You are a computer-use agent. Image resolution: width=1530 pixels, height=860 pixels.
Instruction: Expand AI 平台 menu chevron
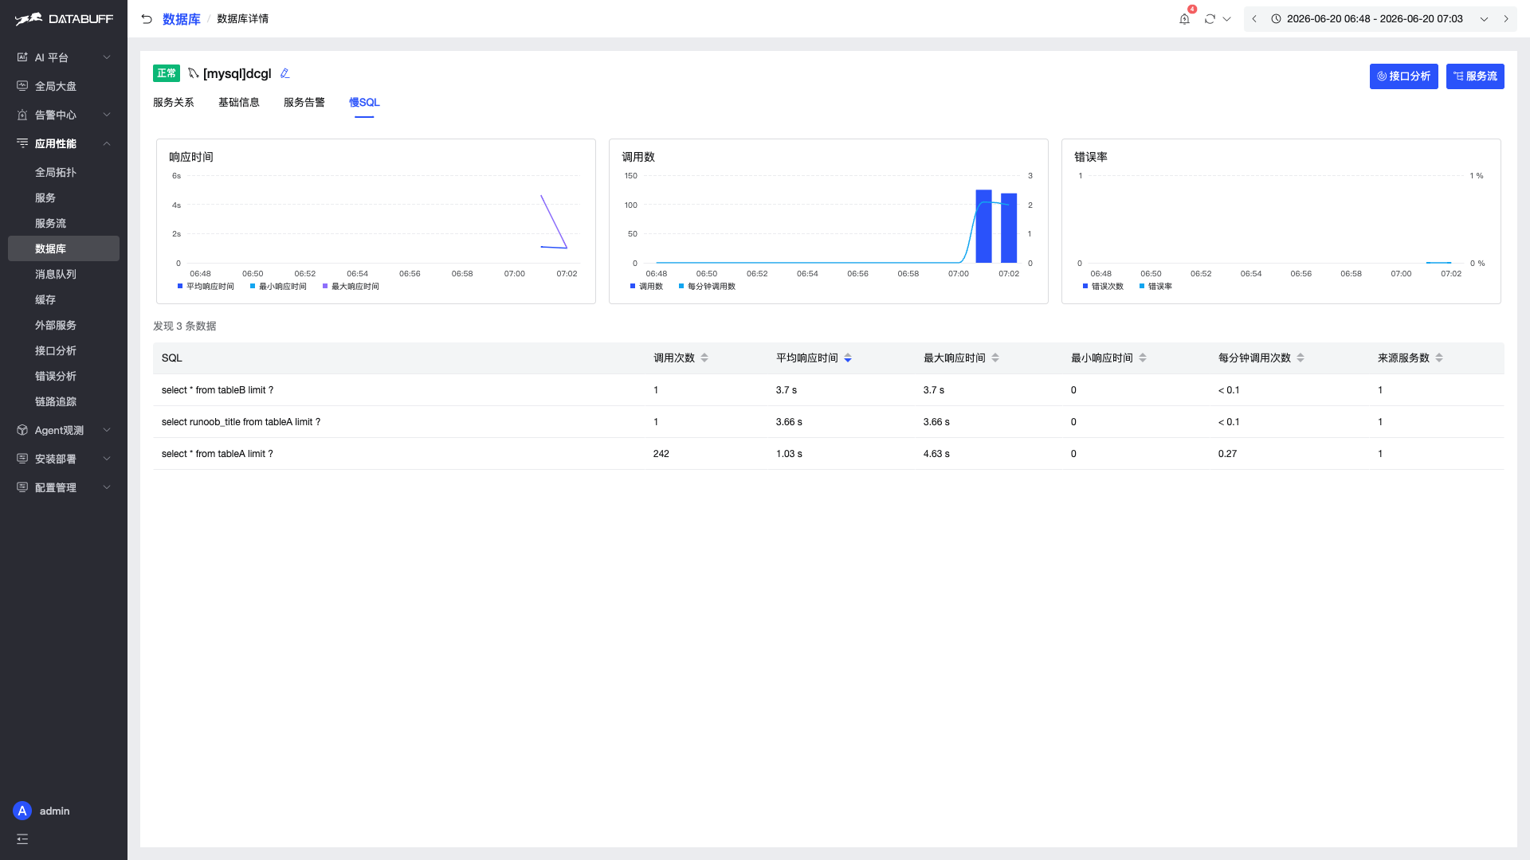pyautogui.click(x=107, y=57)
